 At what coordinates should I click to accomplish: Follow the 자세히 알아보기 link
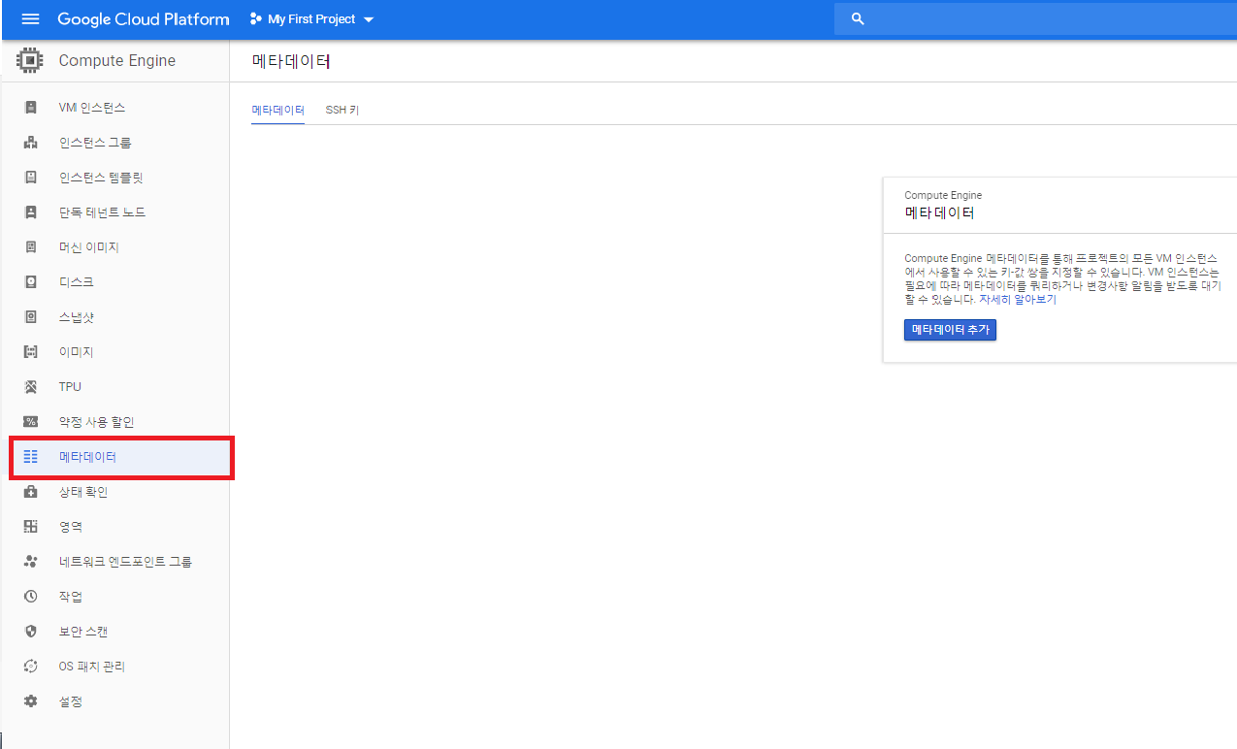(1017, 300)
